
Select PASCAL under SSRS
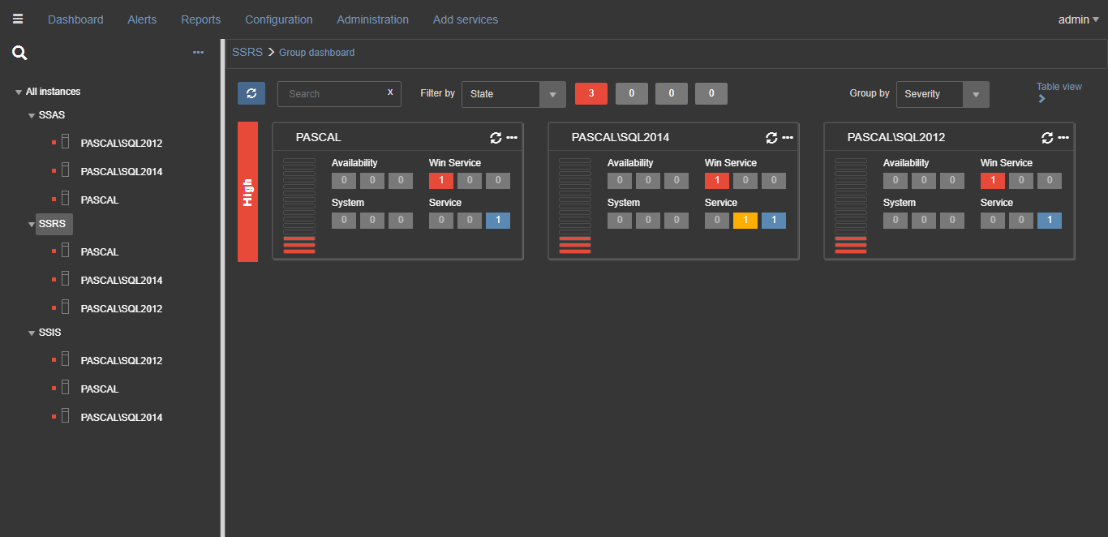(100, 252)
